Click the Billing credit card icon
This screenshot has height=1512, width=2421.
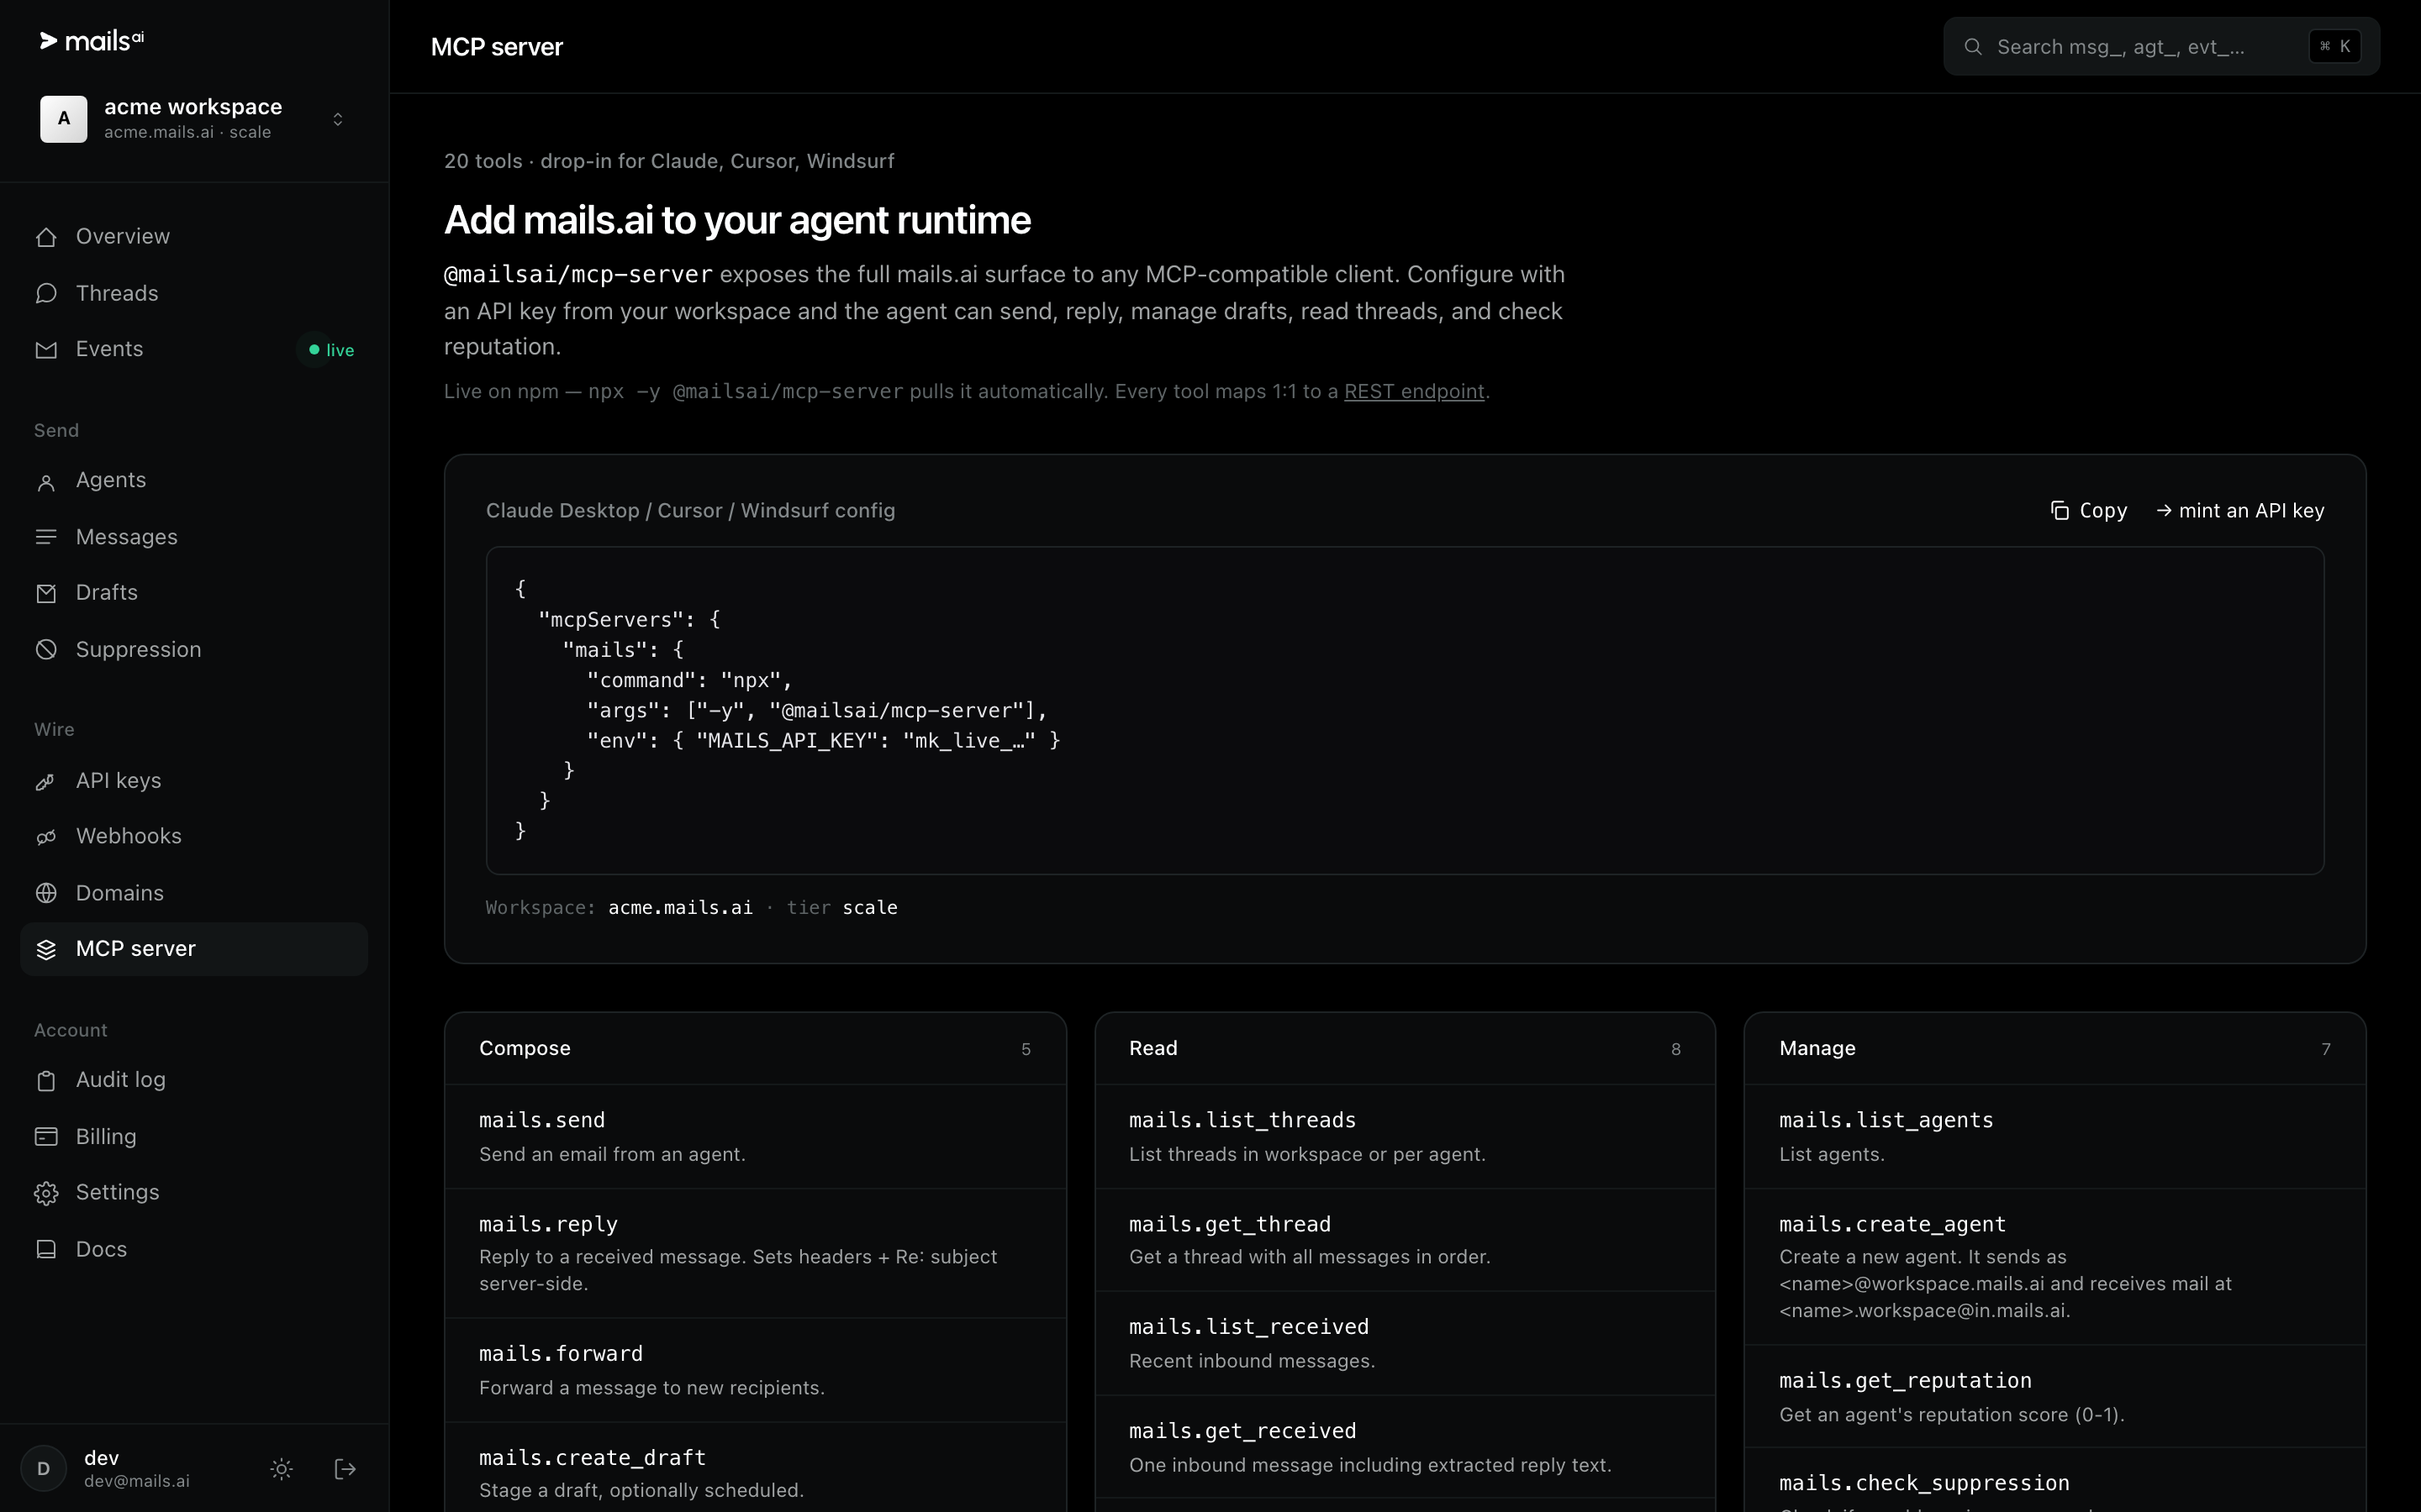[46, 1137]
